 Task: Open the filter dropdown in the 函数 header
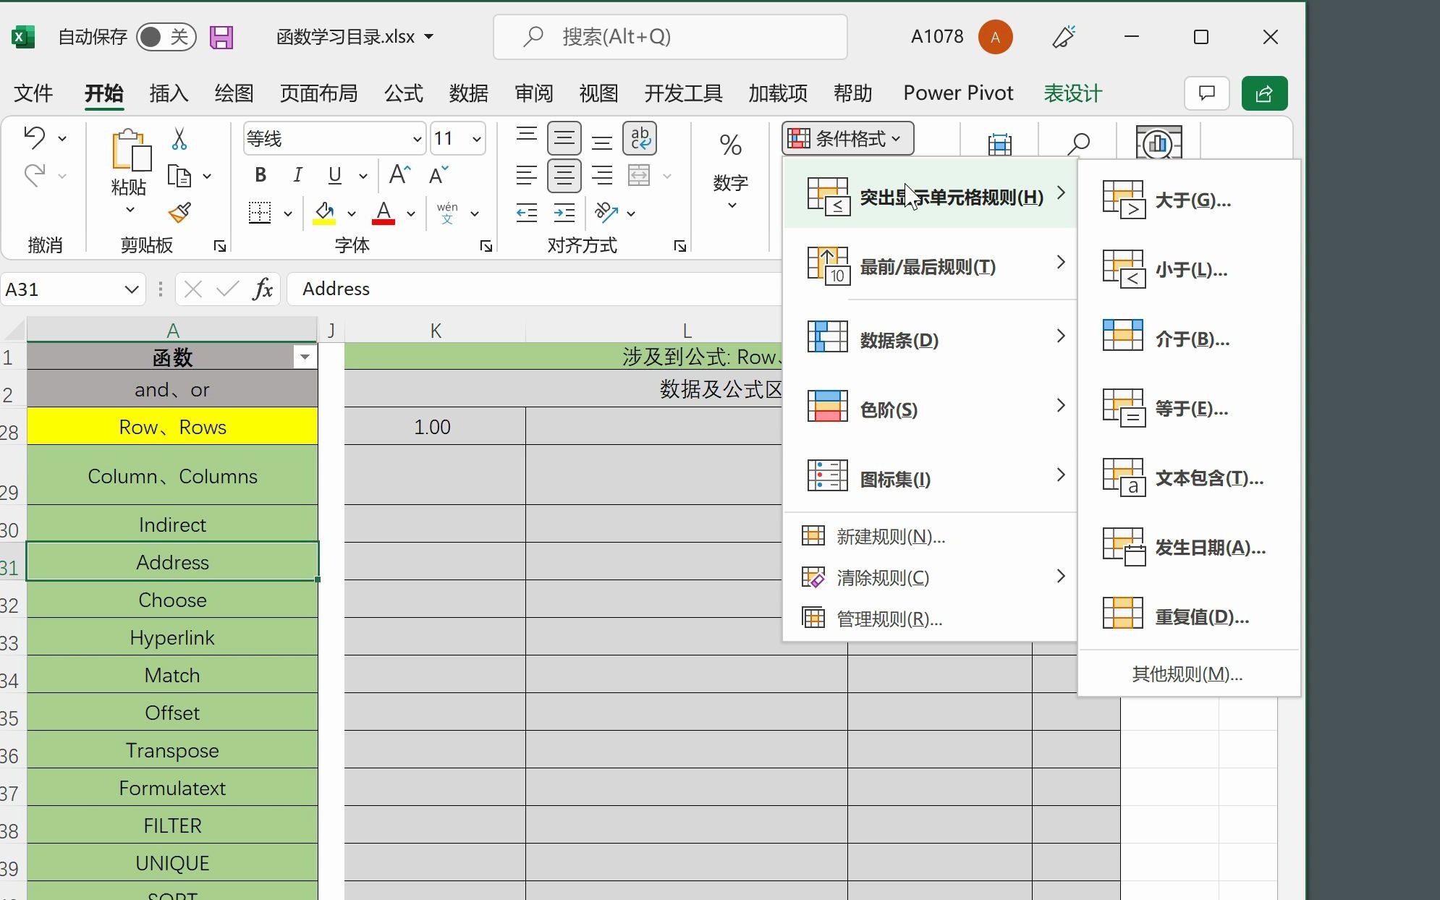pos(305,357)
